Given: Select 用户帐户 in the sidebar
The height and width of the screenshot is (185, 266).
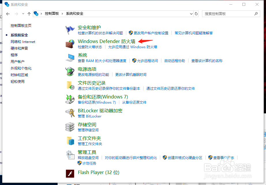Looking at the screenshot, I should pos(18,61).
